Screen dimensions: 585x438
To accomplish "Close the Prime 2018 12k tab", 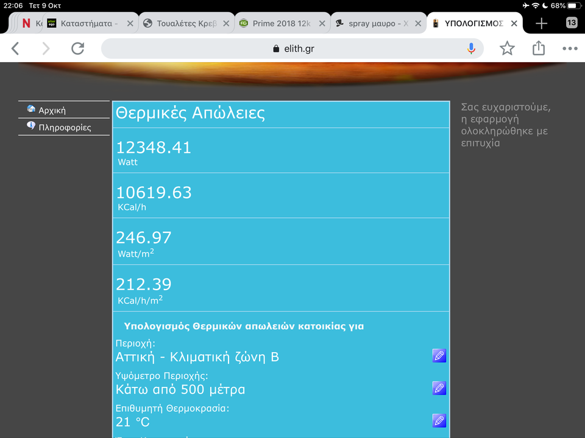I will [322, 24].
